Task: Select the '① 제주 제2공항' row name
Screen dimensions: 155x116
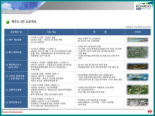Action: [x=14, y=40]
